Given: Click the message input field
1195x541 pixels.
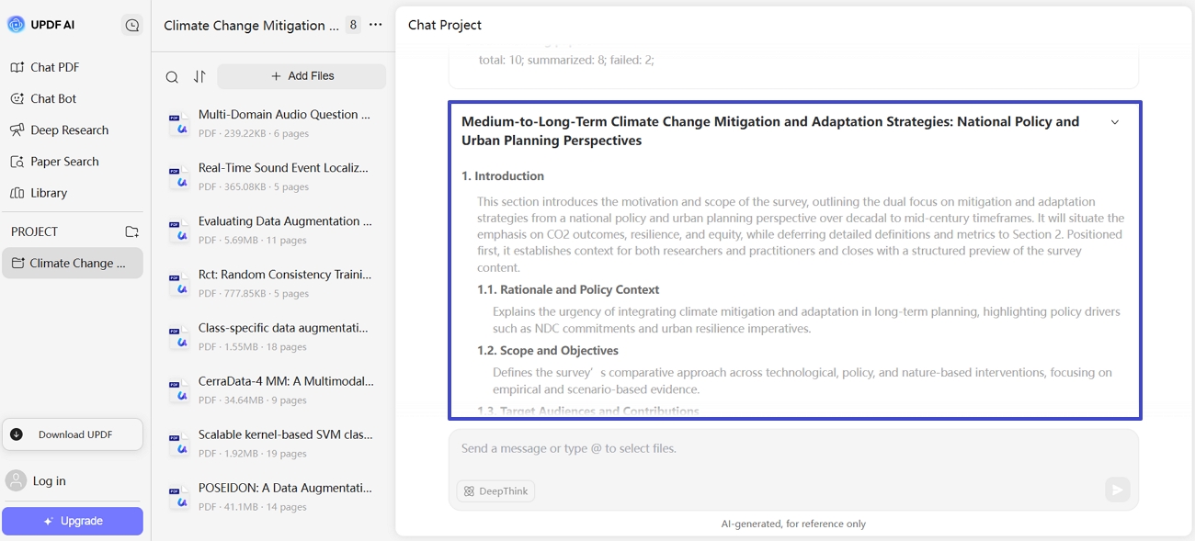Looking at the screenshot, I should 793,450.
